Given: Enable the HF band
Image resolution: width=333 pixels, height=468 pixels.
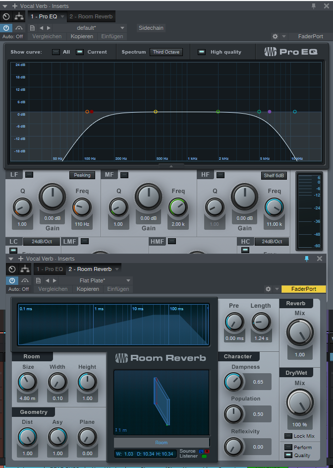Looking at the screenshot, I should [x=221, y=175].
